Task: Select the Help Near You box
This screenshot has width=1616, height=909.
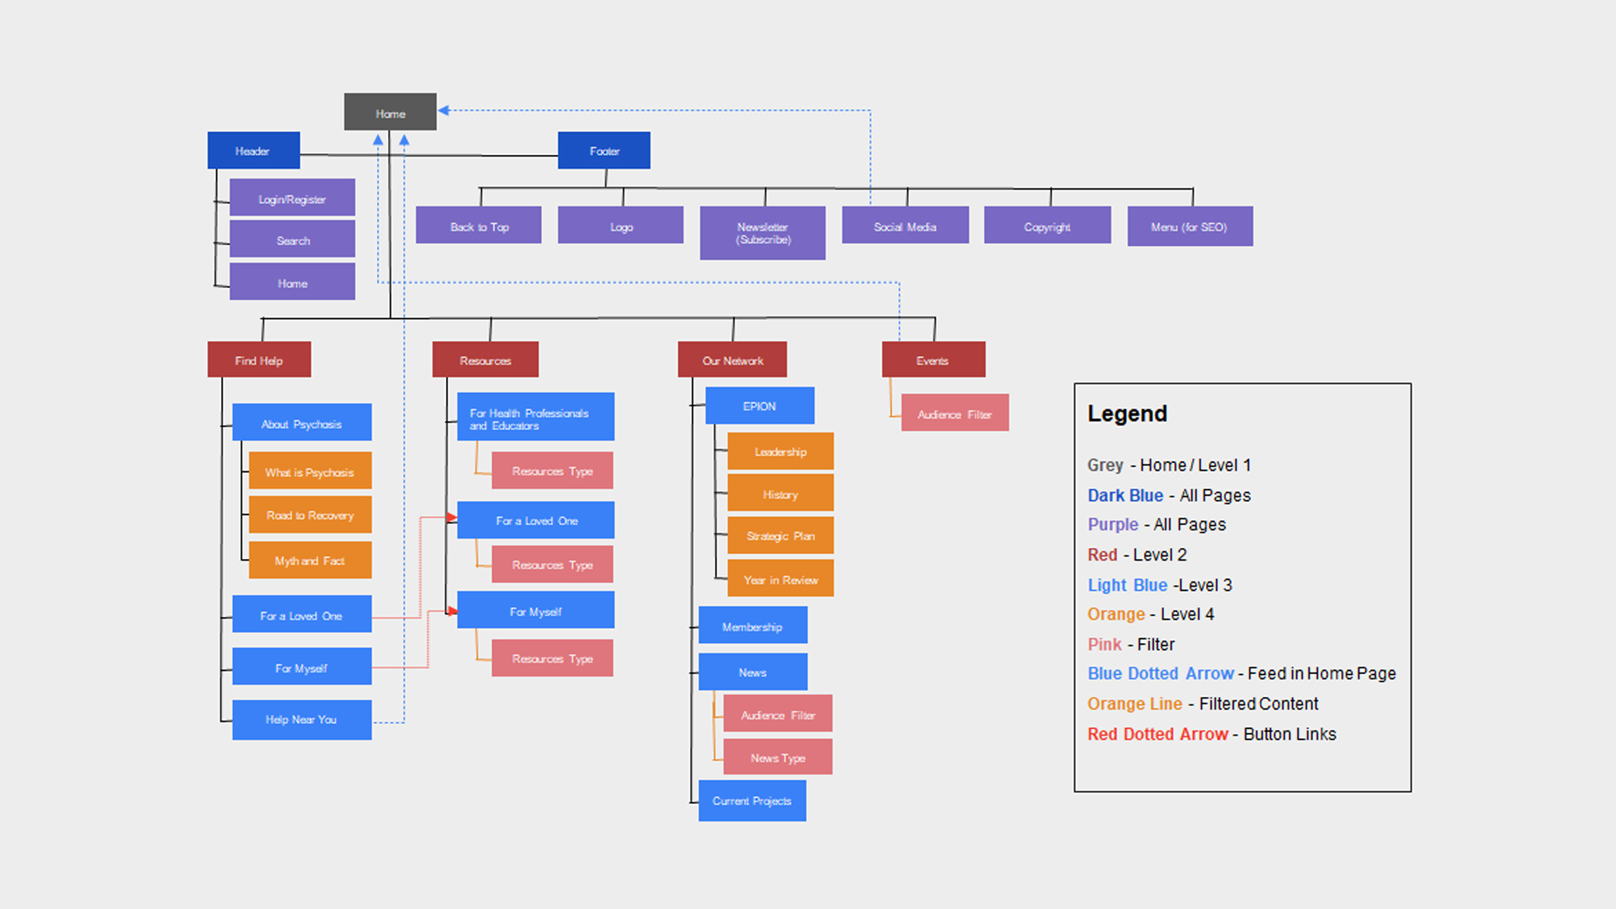Action: (x=301, y=720)
